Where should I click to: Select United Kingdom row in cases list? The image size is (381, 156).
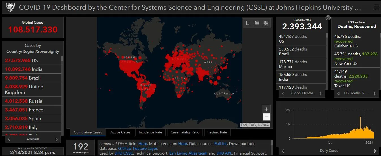click(32, 89)
